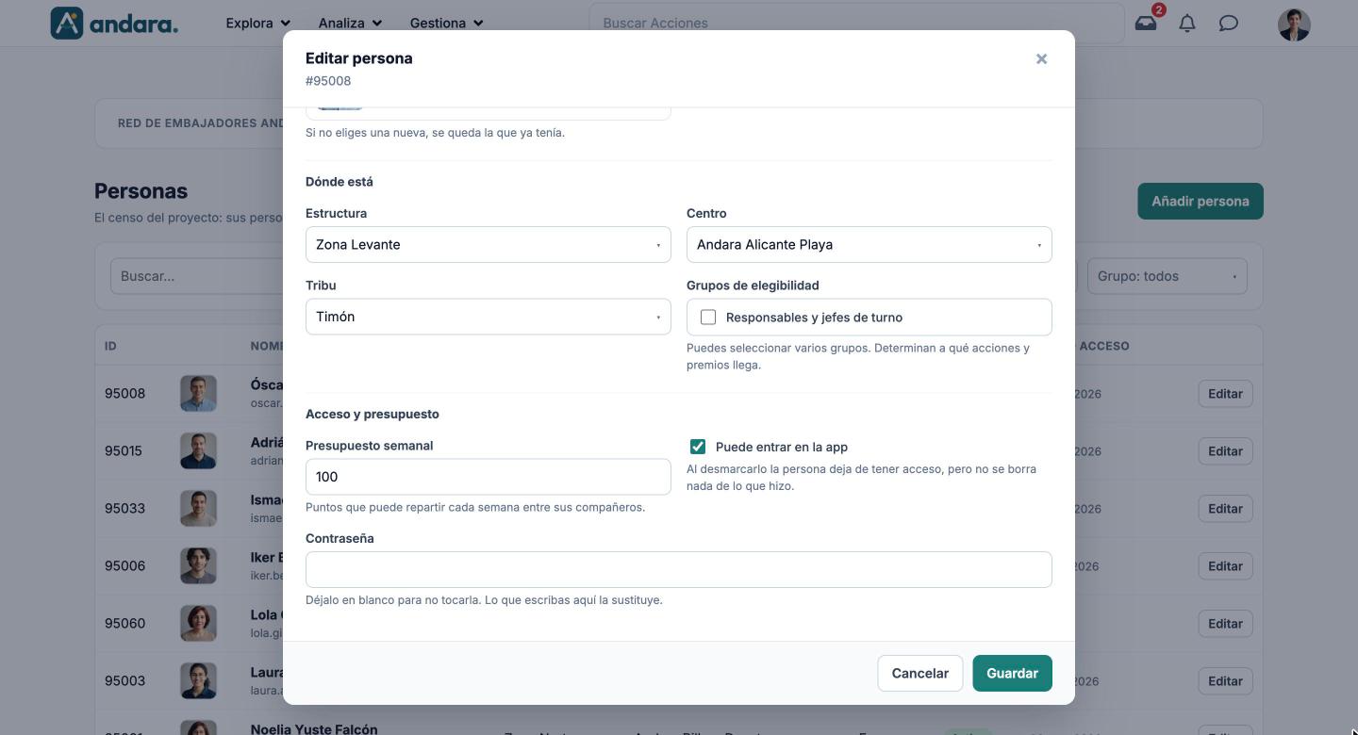Image resolution: width=1358 pixels, height=735 pixels.
Task: Click the user profile avatar in header
Action: tap(1294, 24)
